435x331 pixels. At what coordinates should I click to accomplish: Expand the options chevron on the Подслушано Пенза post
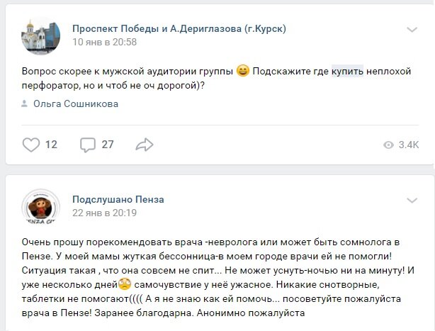412,201
